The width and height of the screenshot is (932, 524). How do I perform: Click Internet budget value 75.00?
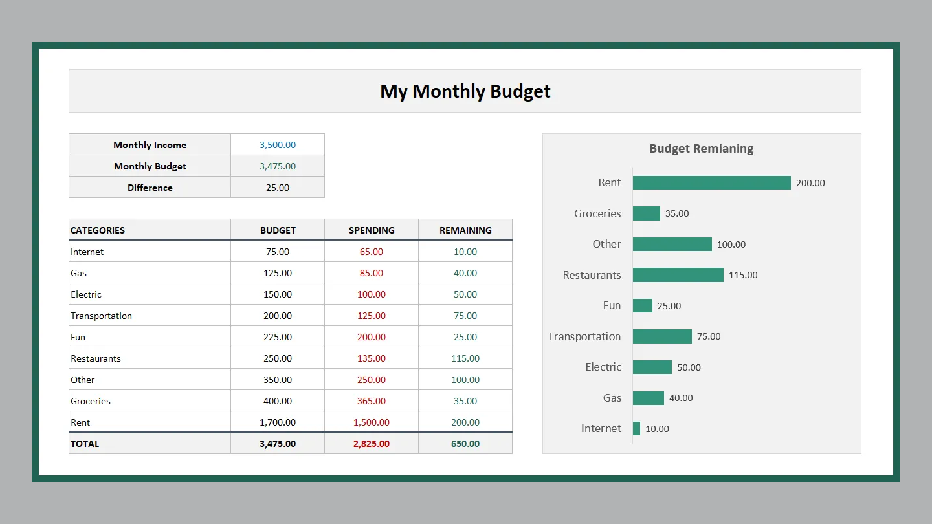[278, 252]
